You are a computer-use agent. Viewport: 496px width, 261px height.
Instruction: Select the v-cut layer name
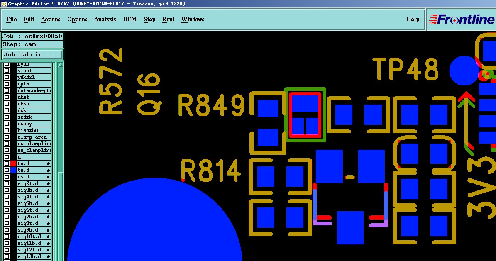tap(34, 71)
